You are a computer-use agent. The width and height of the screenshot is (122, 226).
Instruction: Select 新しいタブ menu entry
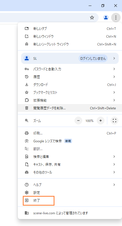70,28
